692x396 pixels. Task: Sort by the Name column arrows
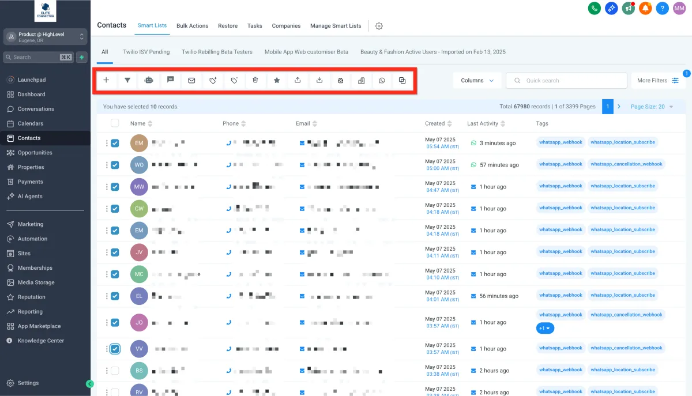[151, 123]
